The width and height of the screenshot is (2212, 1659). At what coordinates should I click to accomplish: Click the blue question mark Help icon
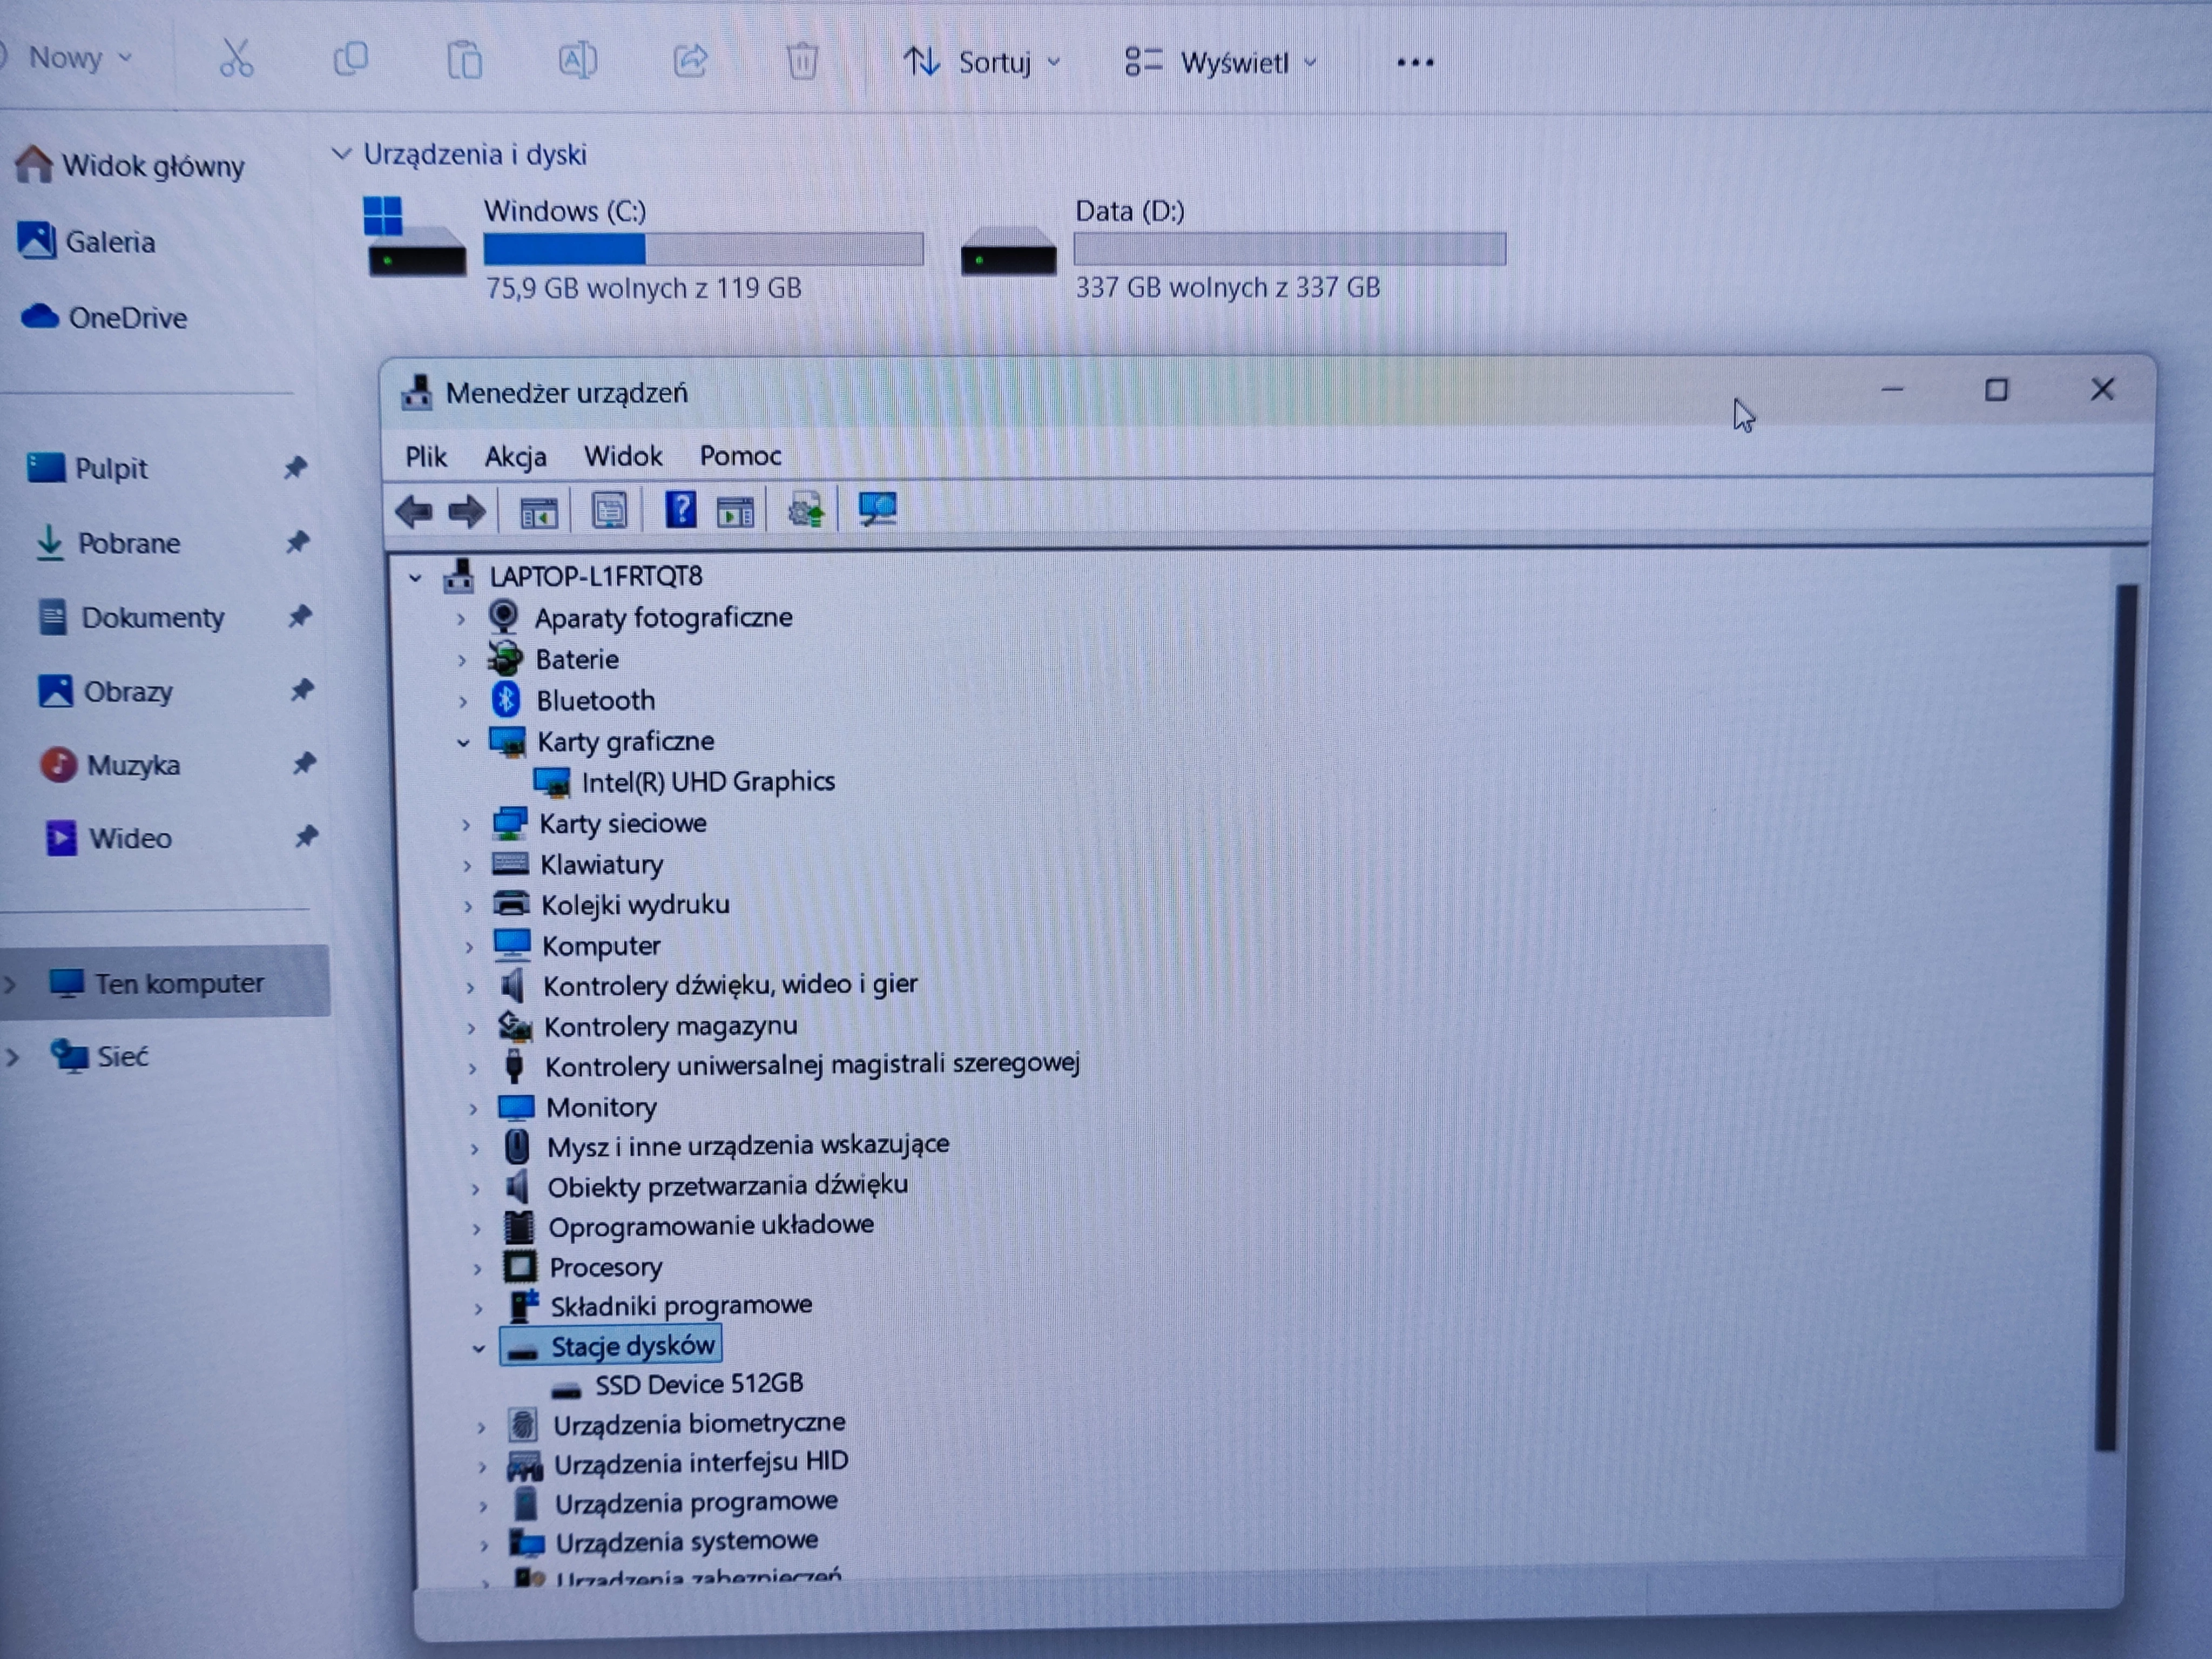[680, 510]
